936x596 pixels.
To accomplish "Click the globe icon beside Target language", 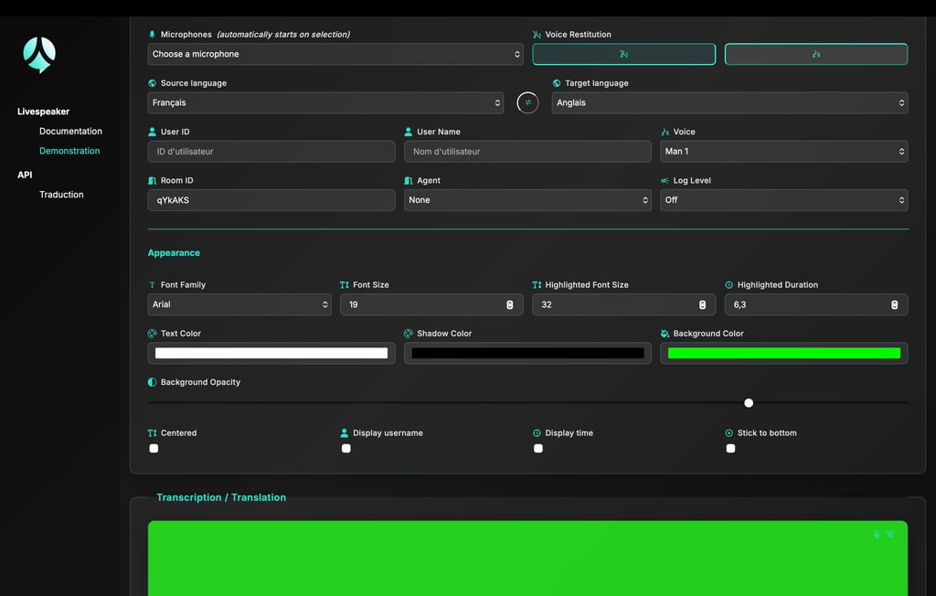I will point(557,83).
